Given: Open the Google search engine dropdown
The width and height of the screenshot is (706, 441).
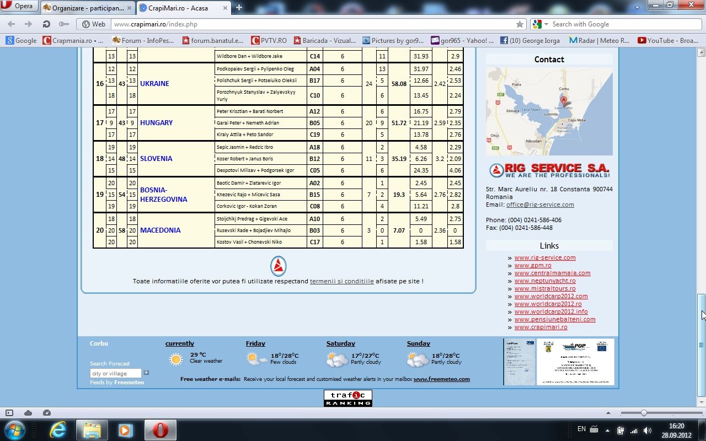Looking at the screenshot, I should tap(540, 24).
